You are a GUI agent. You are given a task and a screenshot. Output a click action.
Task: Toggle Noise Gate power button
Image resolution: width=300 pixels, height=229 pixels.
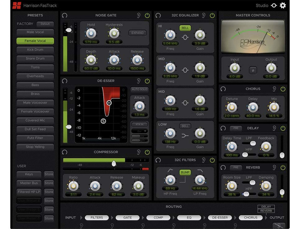pos(147,15)
